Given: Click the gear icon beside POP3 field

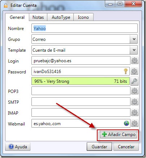Looking at the screenshot, I should click(134, 91).
